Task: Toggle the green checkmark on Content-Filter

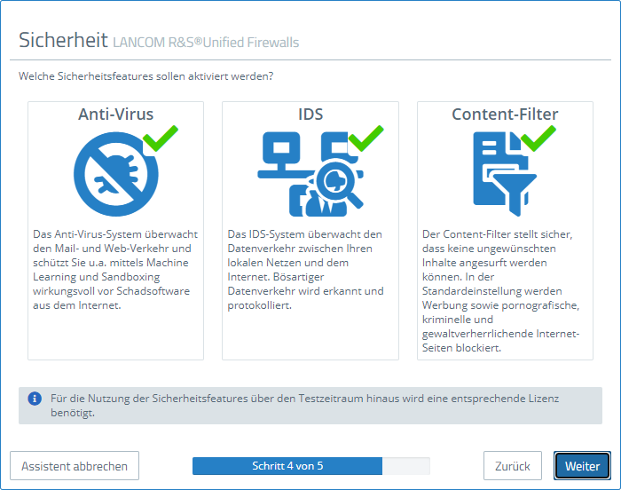Action: click(x=538, y=138)
